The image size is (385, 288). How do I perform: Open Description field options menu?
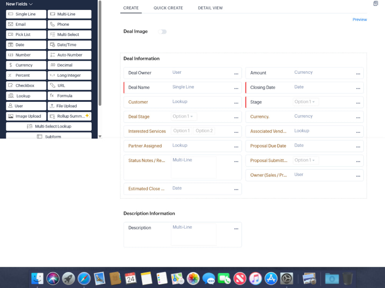point(236,229)
